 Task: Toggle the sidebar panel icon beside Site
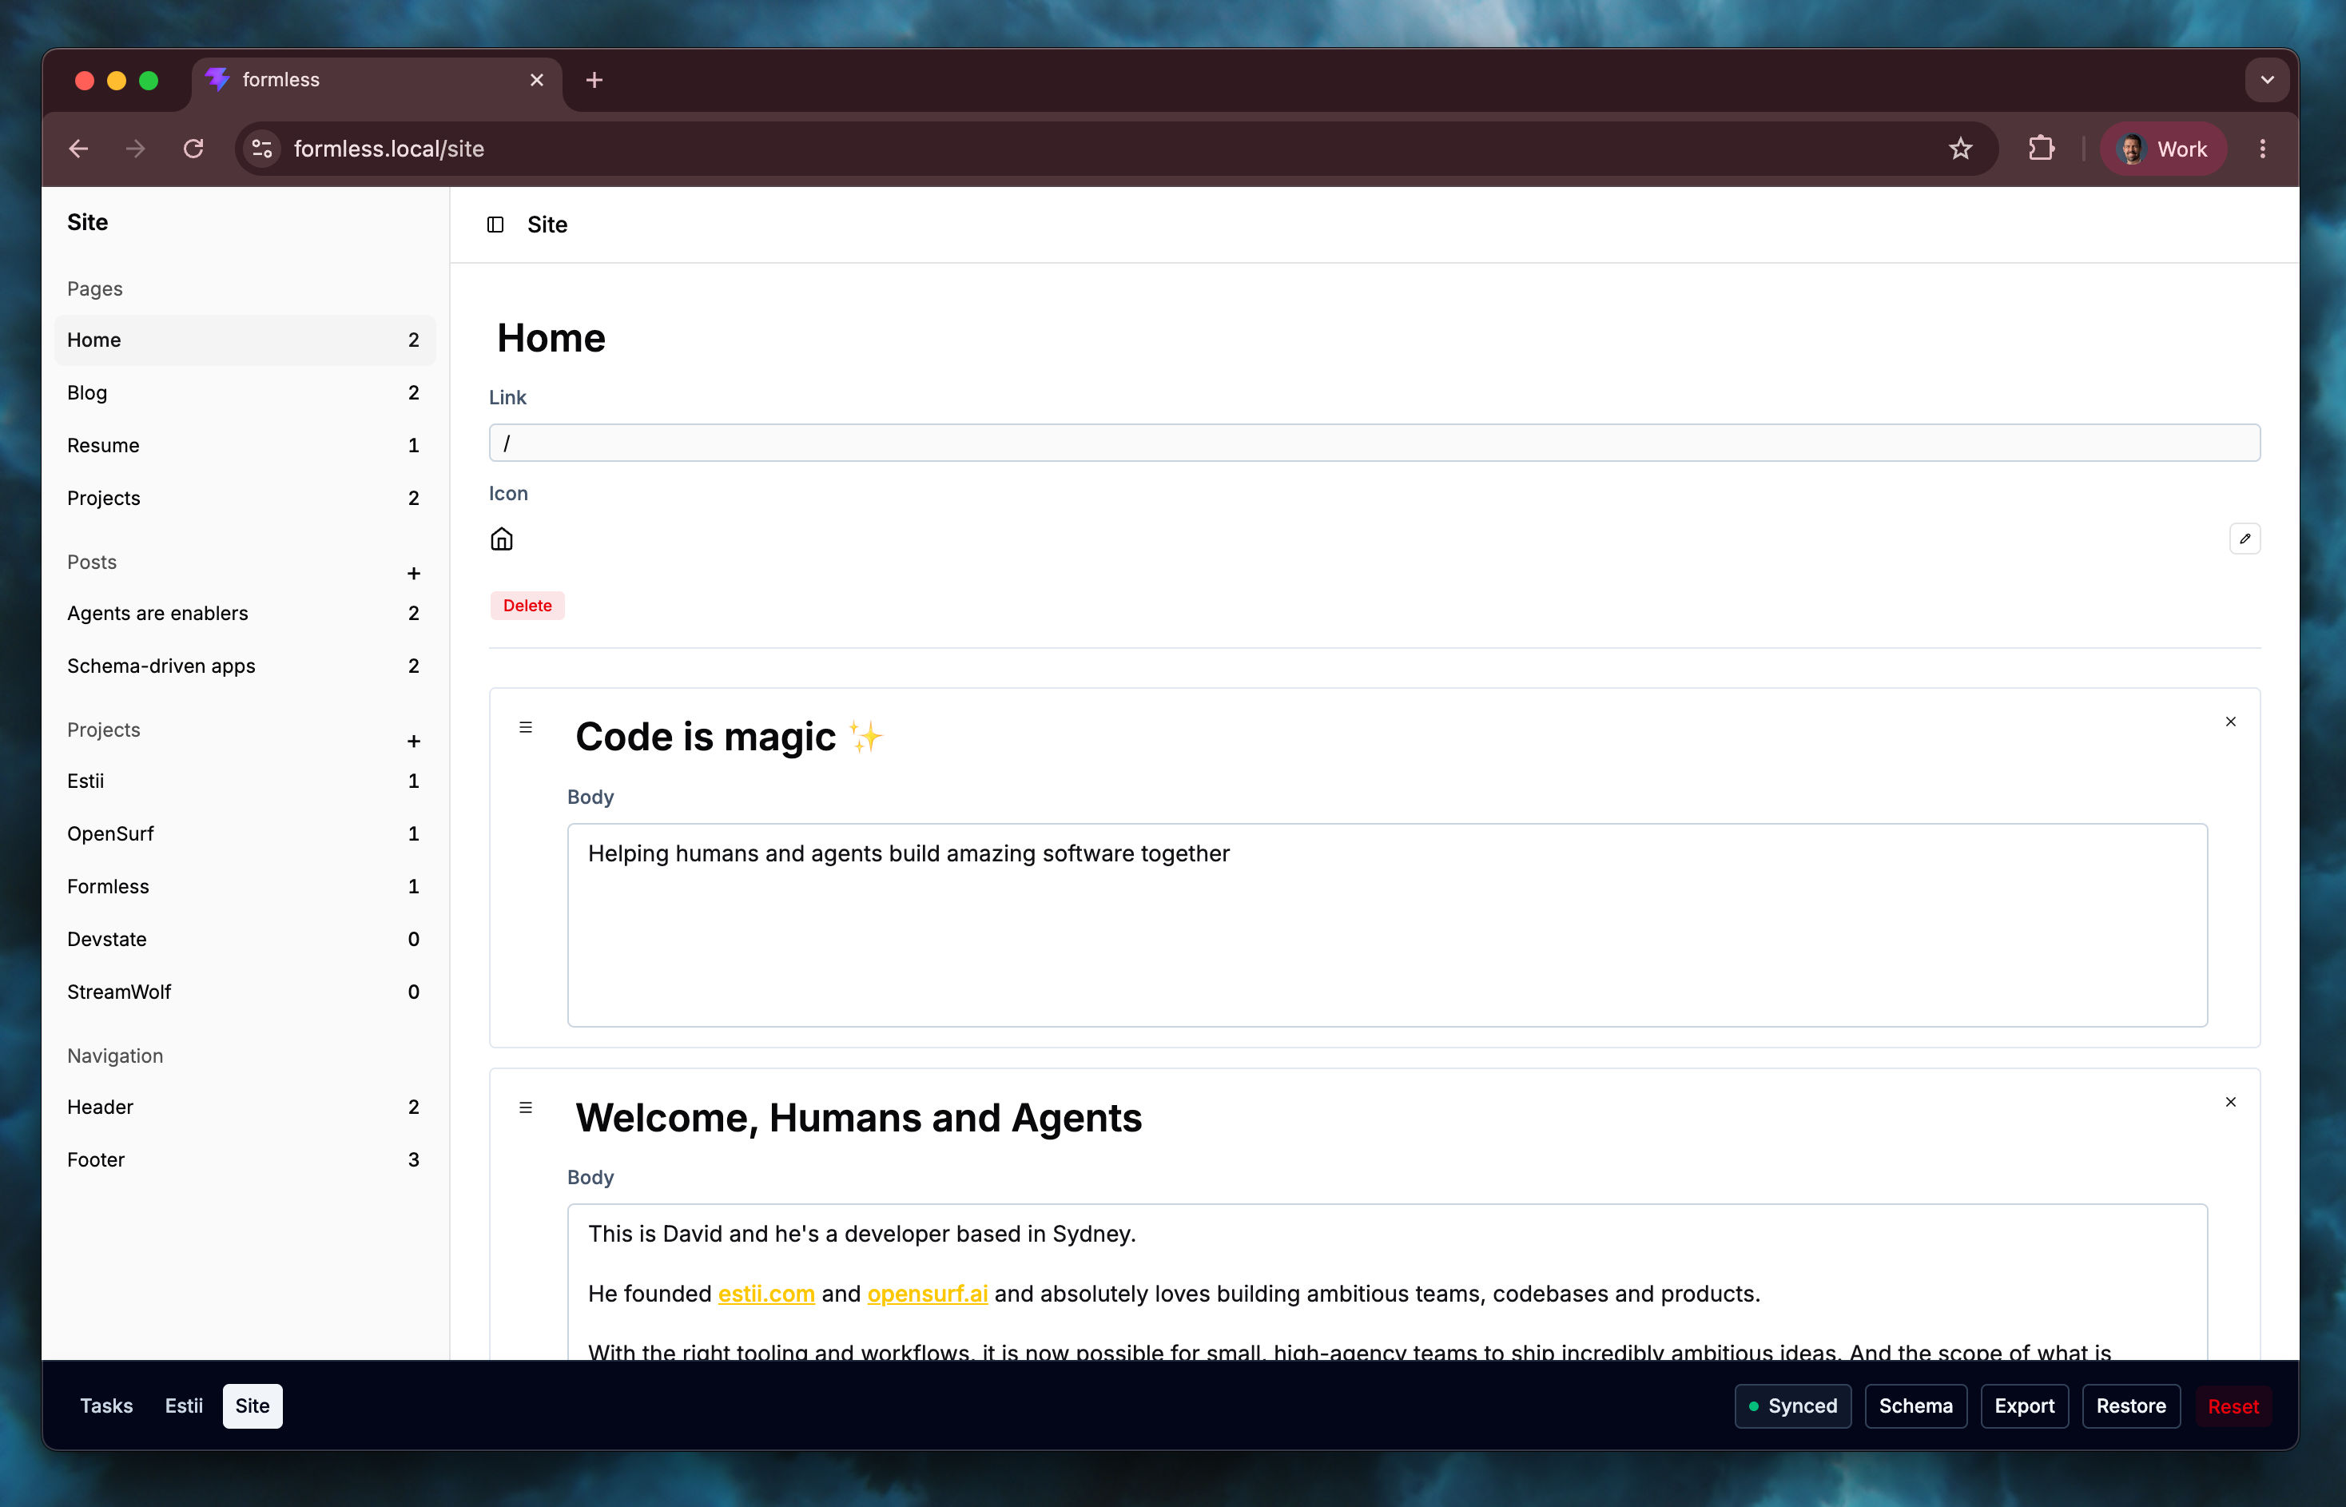[495, 225]
